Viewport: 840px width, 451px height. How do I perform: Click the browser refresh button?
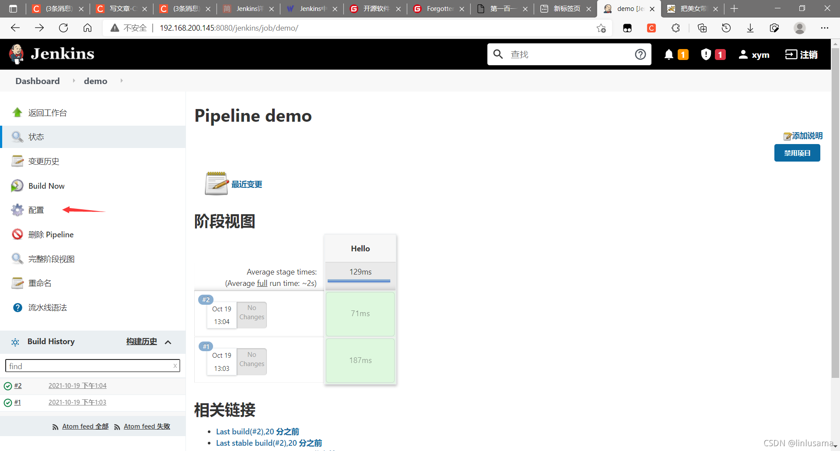pyautogui.click(x=63, y=28)
